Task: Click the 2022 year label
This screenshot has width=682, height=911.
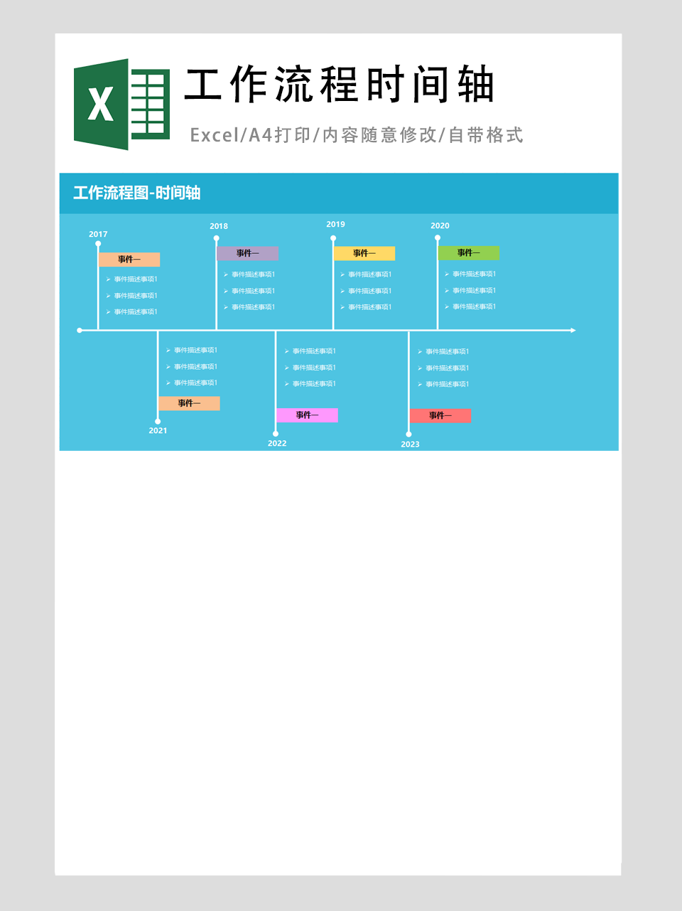Action: pos(277,443)
